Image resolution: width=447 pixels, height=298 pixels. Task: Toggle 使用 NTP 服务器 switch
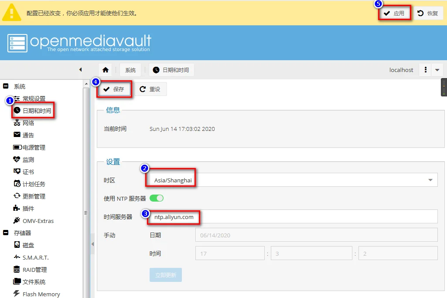pos(157,198)
